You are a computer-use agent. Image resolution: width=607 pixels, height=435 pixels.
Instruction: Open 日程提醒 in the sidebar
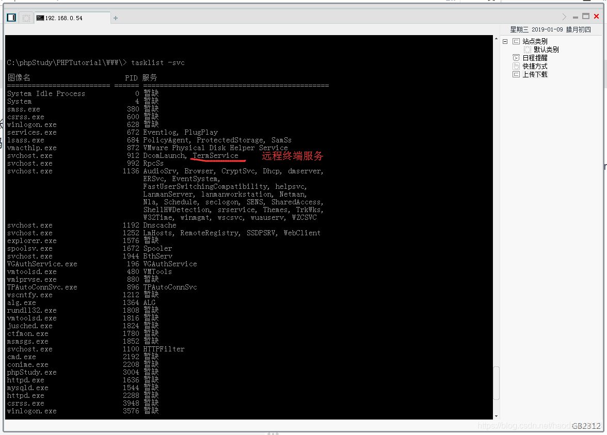coord(535,58)
